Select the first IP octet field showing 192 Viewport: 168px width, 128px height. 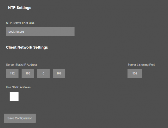12,73
